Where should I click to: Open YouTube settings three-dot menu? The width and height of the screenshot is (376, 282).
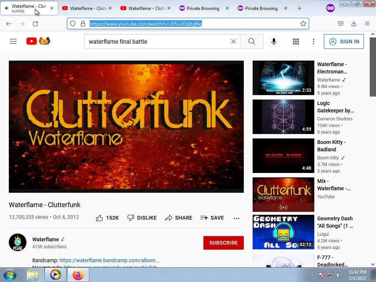pyautogui.click(x=314, y=41)
